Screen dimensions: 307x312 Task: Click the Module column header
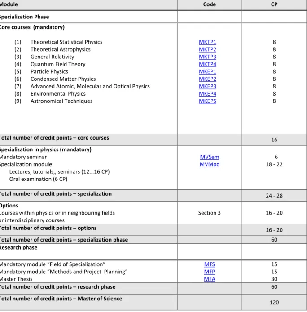pyautogui.click(x=9, y=4)
